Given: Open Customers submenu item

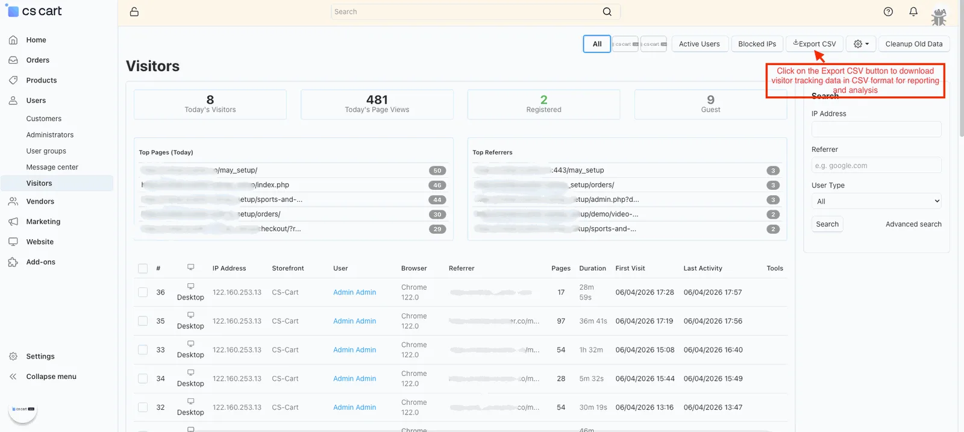Looking at the screenshot, I should point(44,119).
